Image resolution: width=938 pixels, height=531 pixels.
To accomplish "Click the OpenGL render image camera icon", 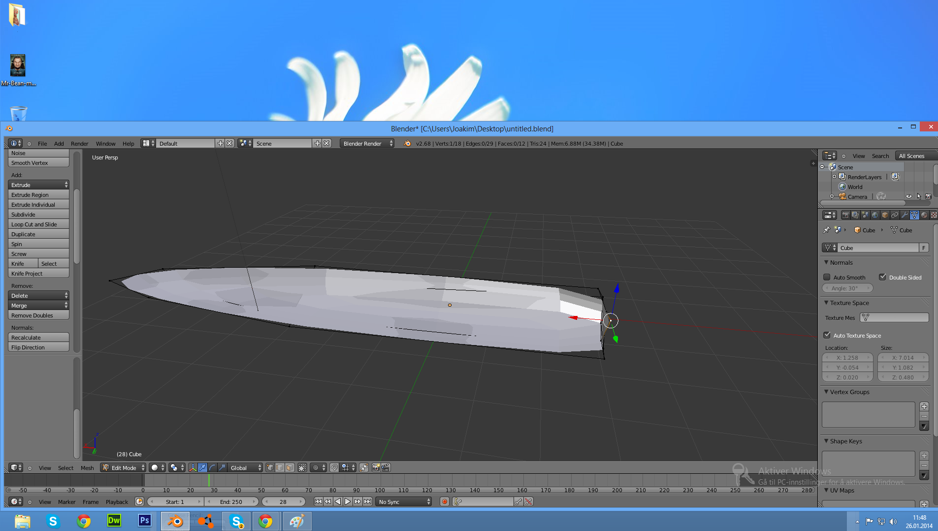I will [376, 468].
